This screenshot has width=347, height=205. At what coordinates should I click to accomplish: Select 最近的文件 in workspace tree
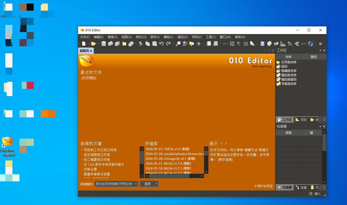[286, 75]
